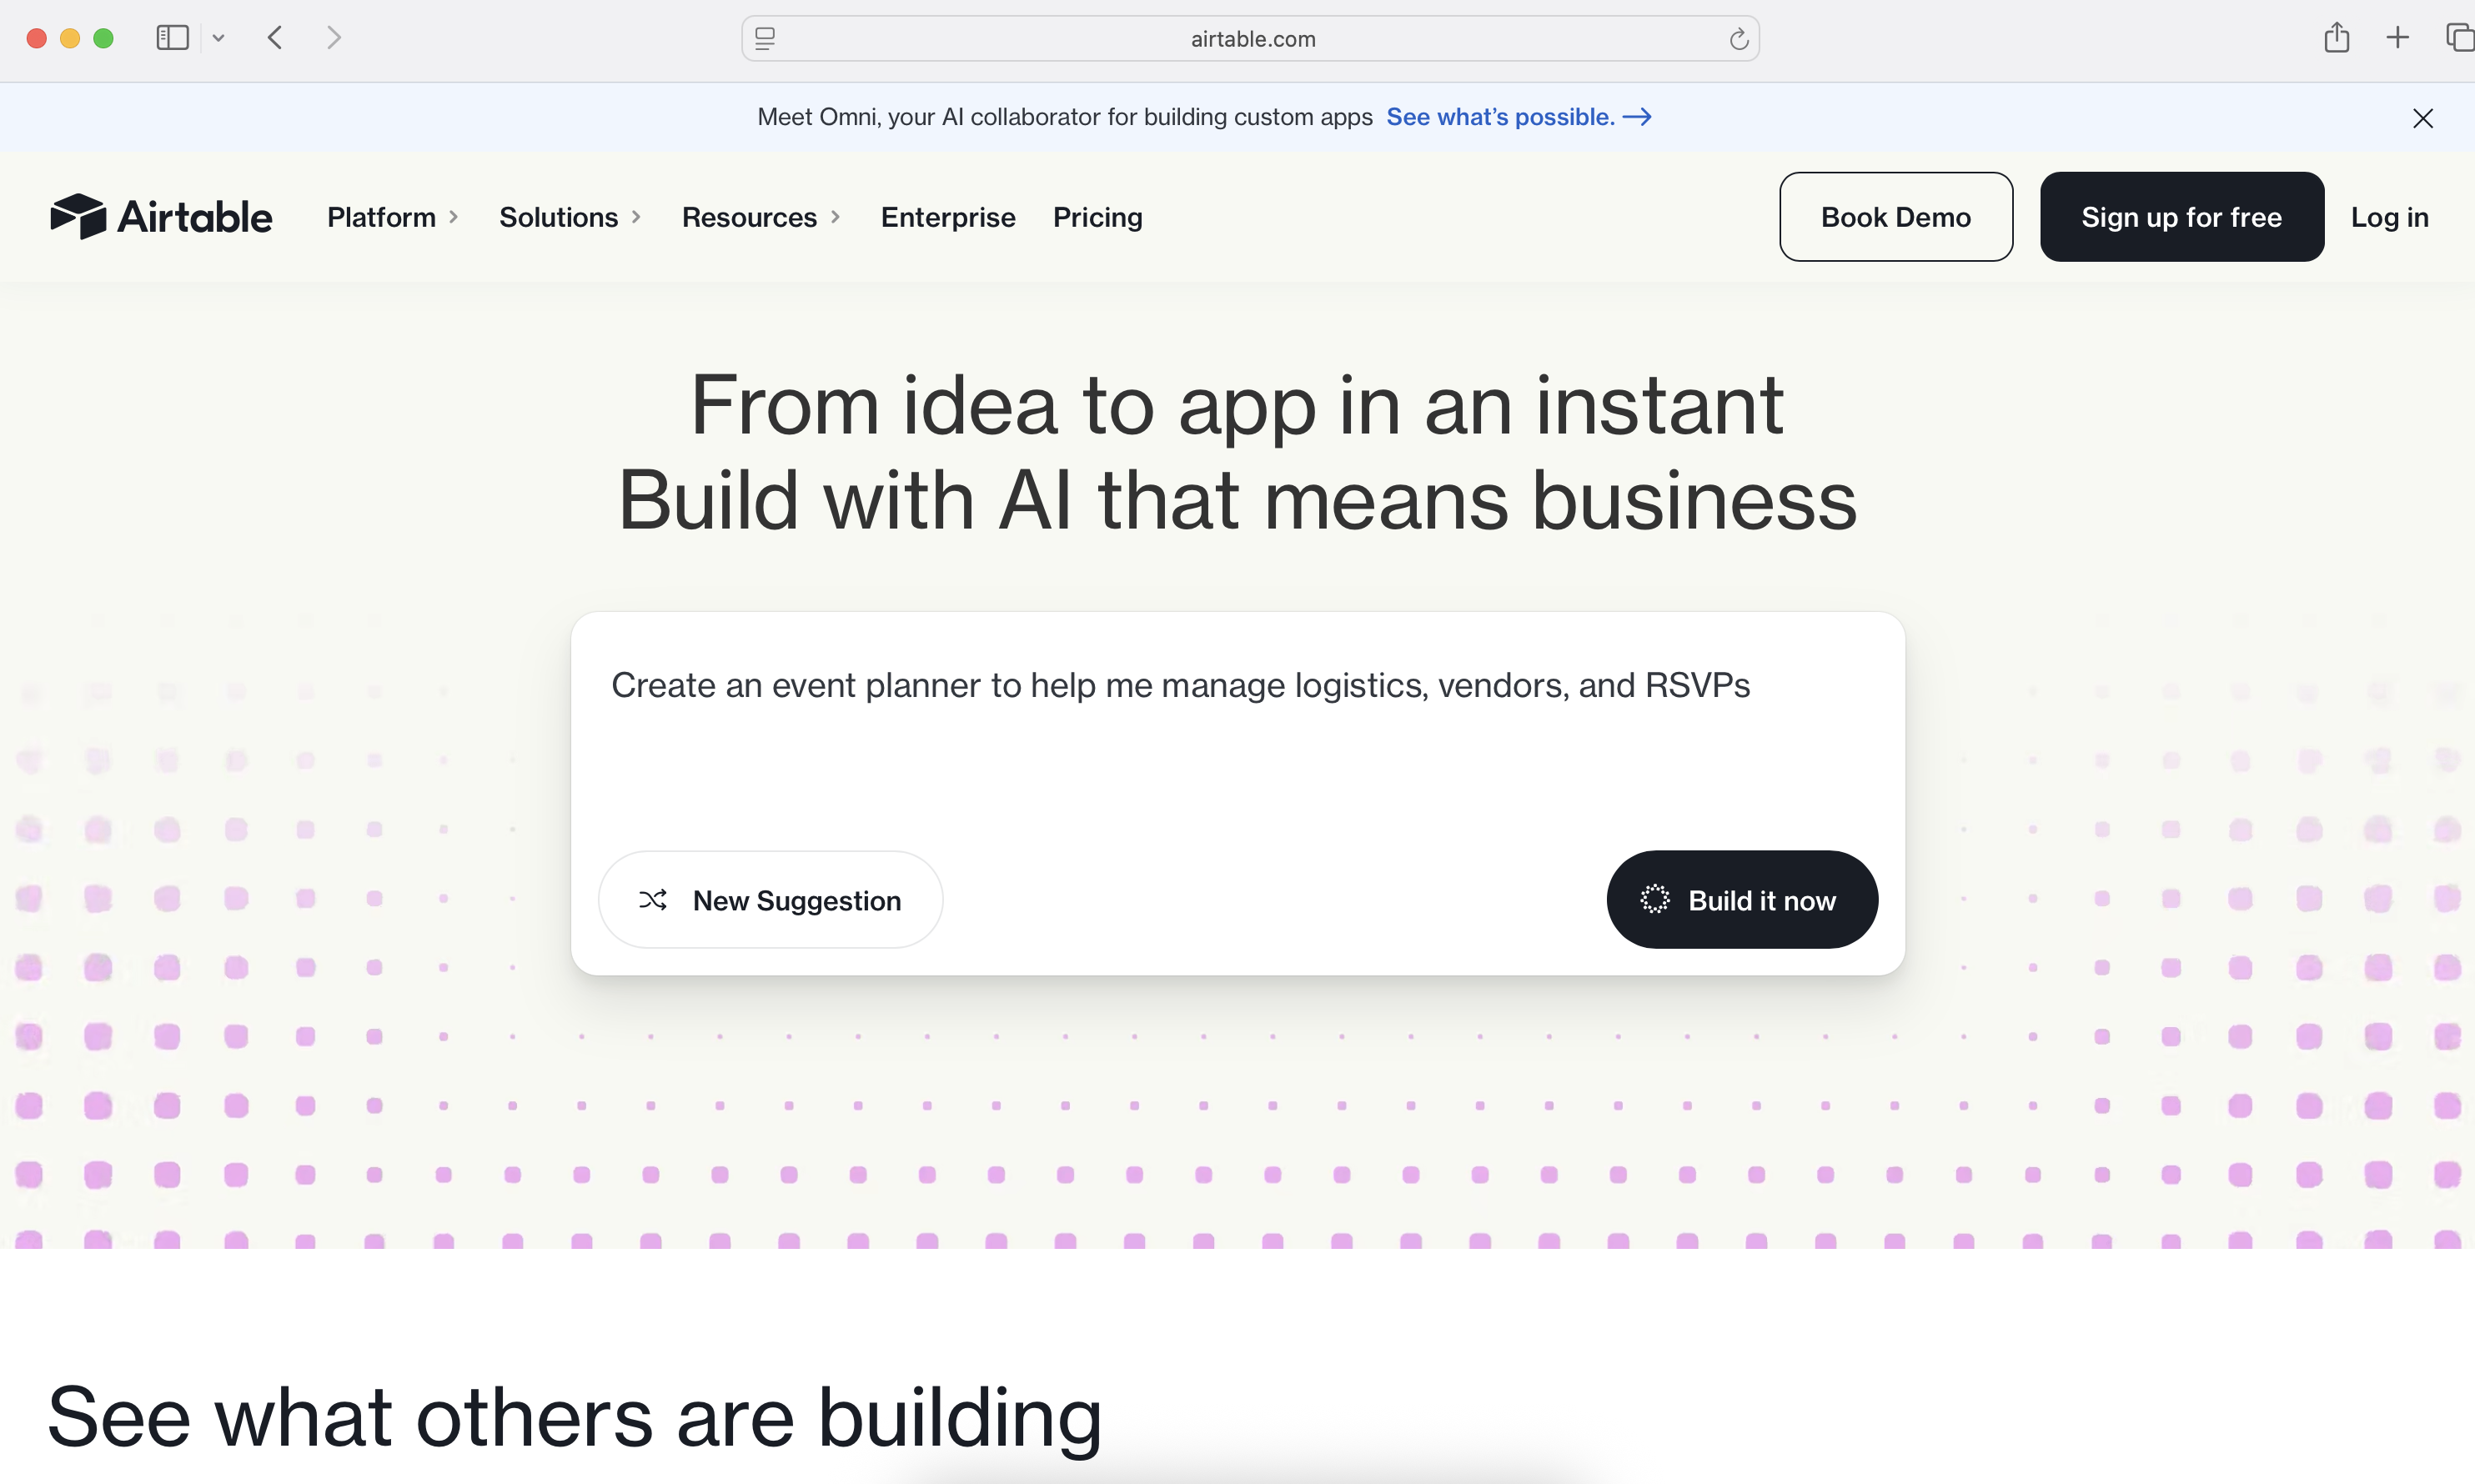Dismiss the Omni announcement banner

[2422, 118]
